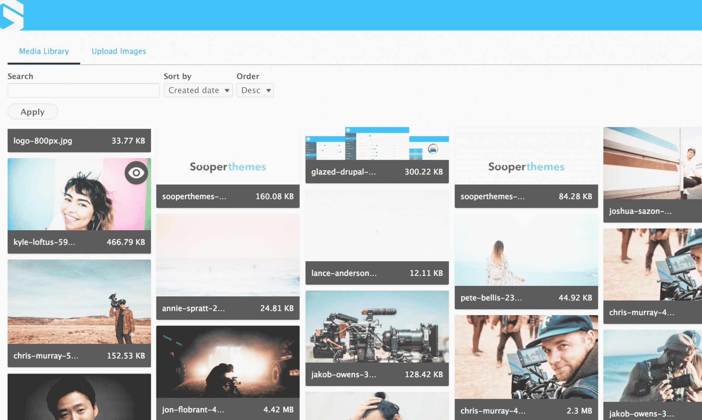Select the joshua-sazon train thumbnail
This screenshot has width=702, height=420.
coord(653,163)
